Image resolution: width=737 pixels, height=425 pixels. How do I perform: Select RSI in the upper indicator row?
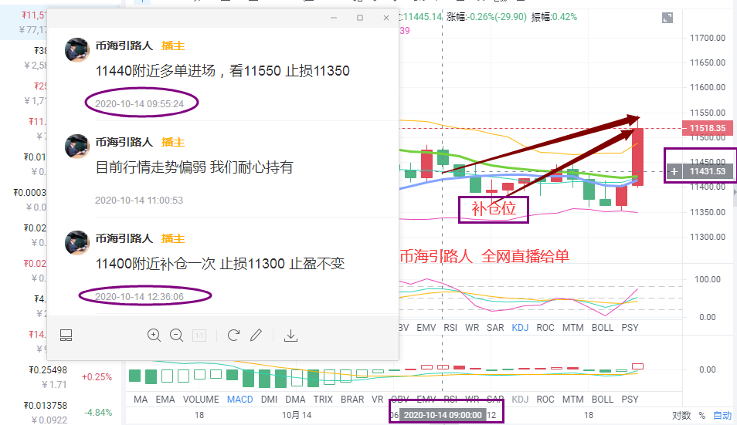tap(450, 328)
